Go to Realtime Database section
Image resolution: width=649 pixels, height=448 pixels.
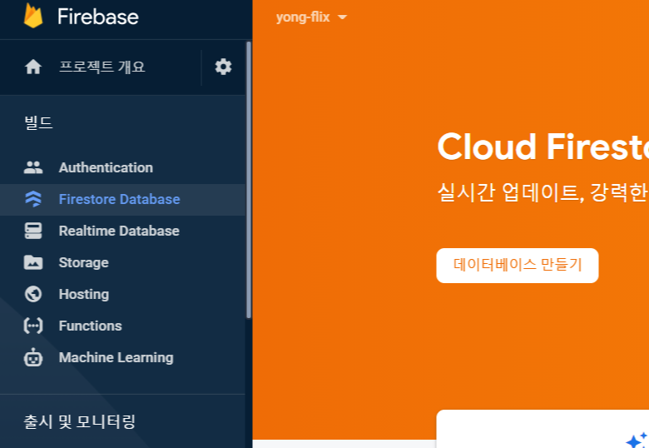(123, 231)
